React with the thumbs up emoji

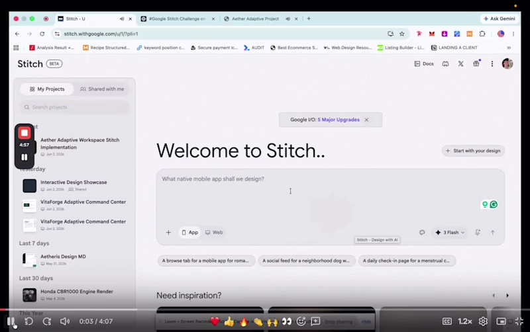point(229,321)
